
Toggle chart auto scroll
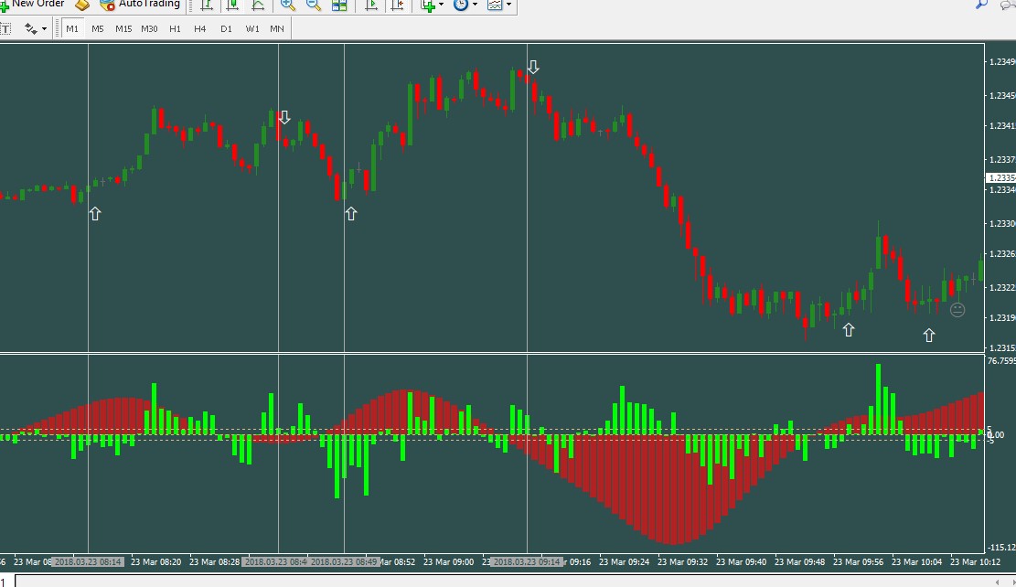tap(371, 5)
